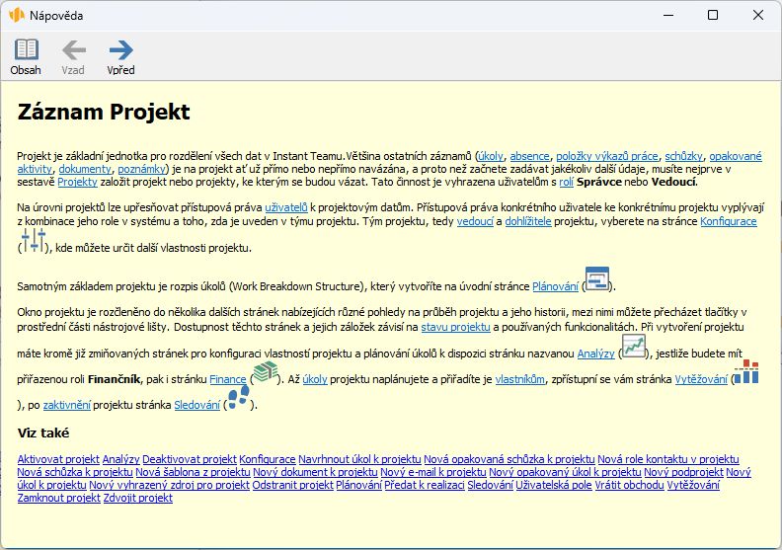Viewport: 782px width, 550px height.
Task: Open the Obsah book icon
Action: pos(26,49)
